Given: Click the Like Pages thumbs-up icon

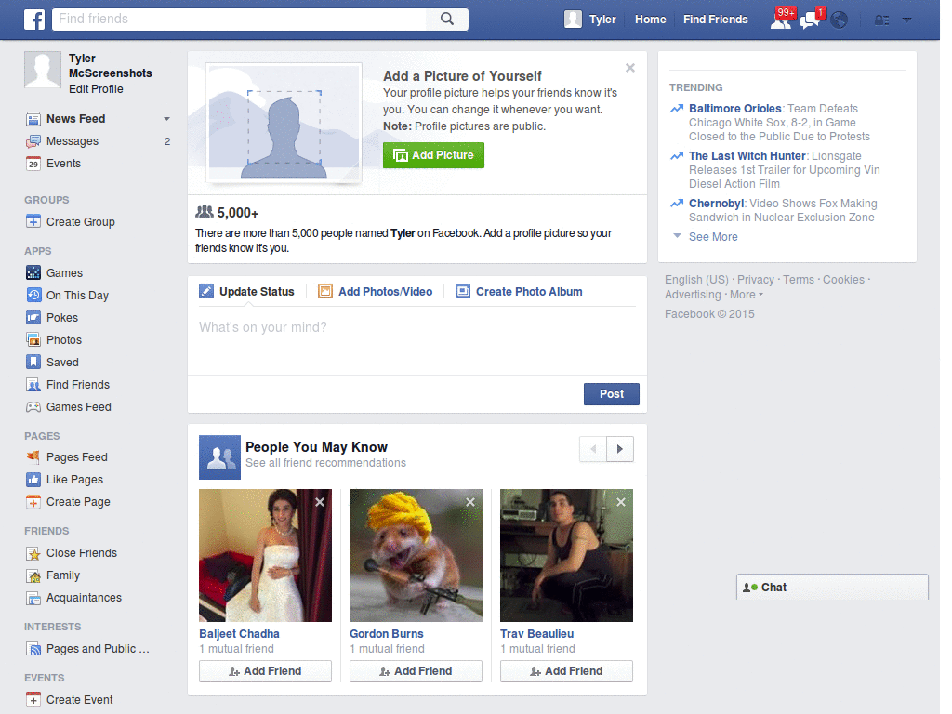Looking at the screenshot, I should pyautogui.click(x=33, y=479).
